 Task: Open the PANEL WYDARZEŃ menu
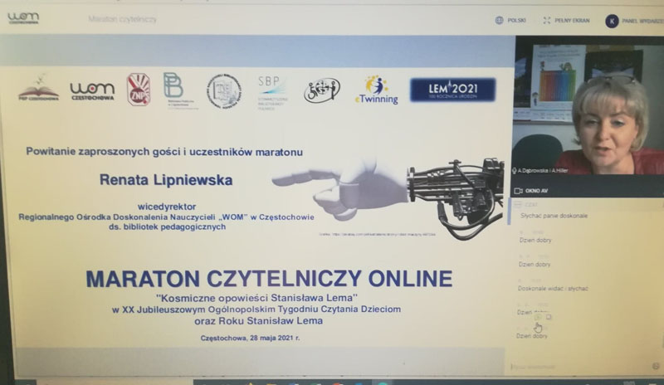pyautogui.click(x=639, y=21)
